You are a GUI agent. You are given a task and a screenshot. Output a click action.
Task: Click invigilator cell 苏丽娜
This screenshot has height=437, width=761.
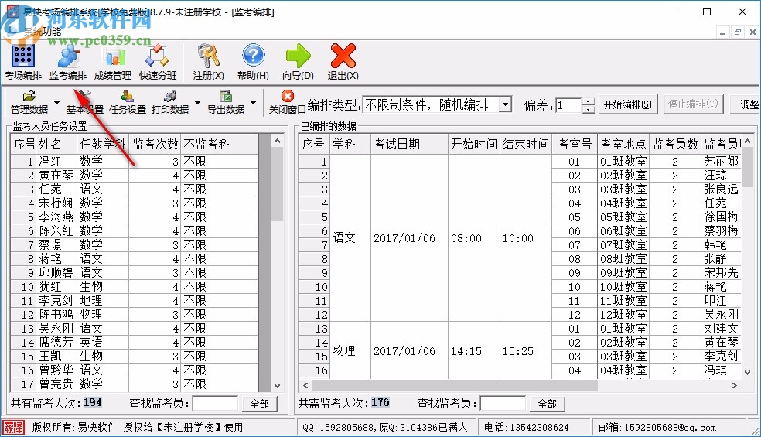pyautogui.click(x=722, y=161)
